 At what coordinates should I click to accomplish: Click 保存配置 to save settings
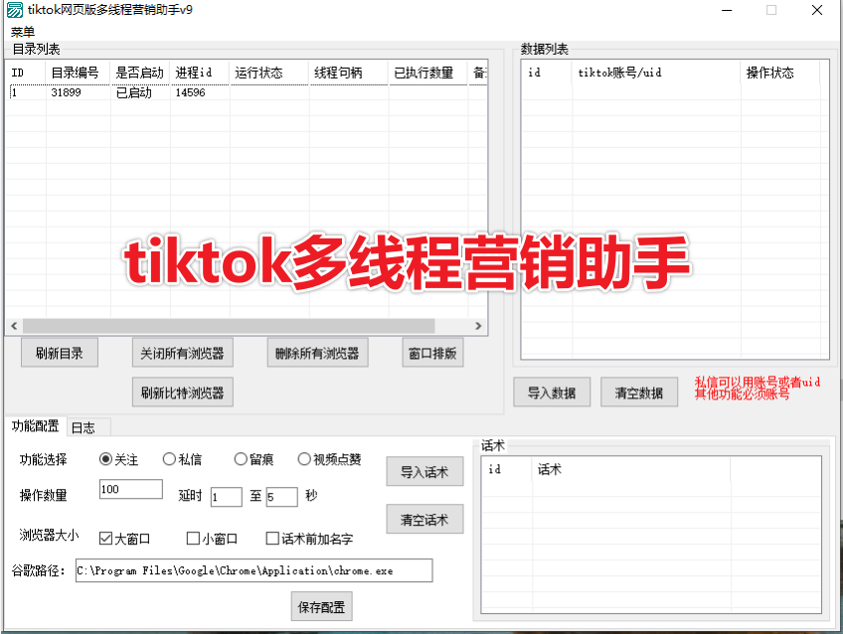(x=321, y=606)
